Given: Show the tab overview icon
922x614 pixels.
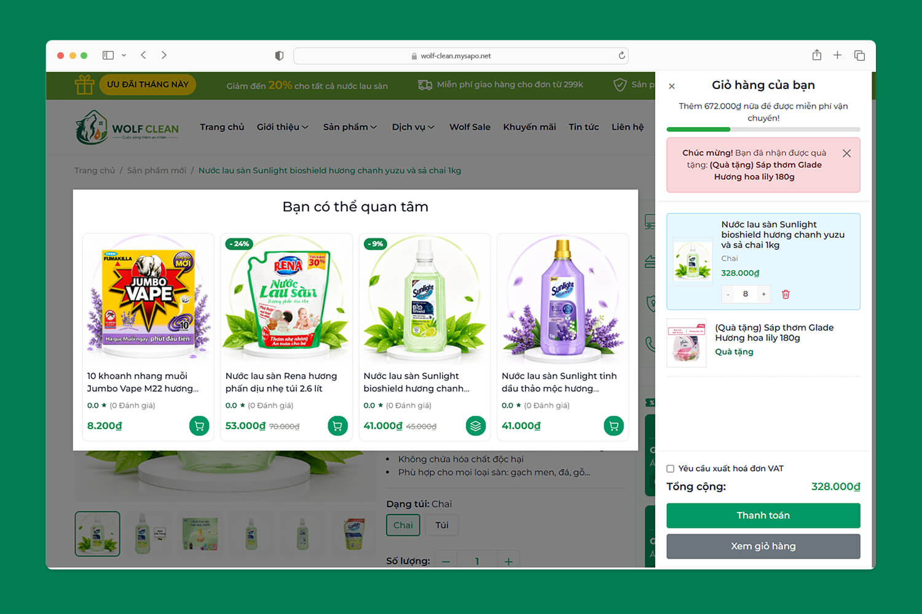Looking at the screenshot, I should pos(859,55).
